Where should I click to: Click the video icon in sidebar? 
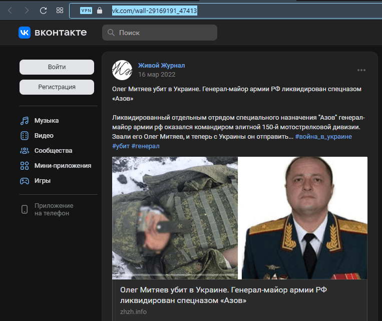25,136
